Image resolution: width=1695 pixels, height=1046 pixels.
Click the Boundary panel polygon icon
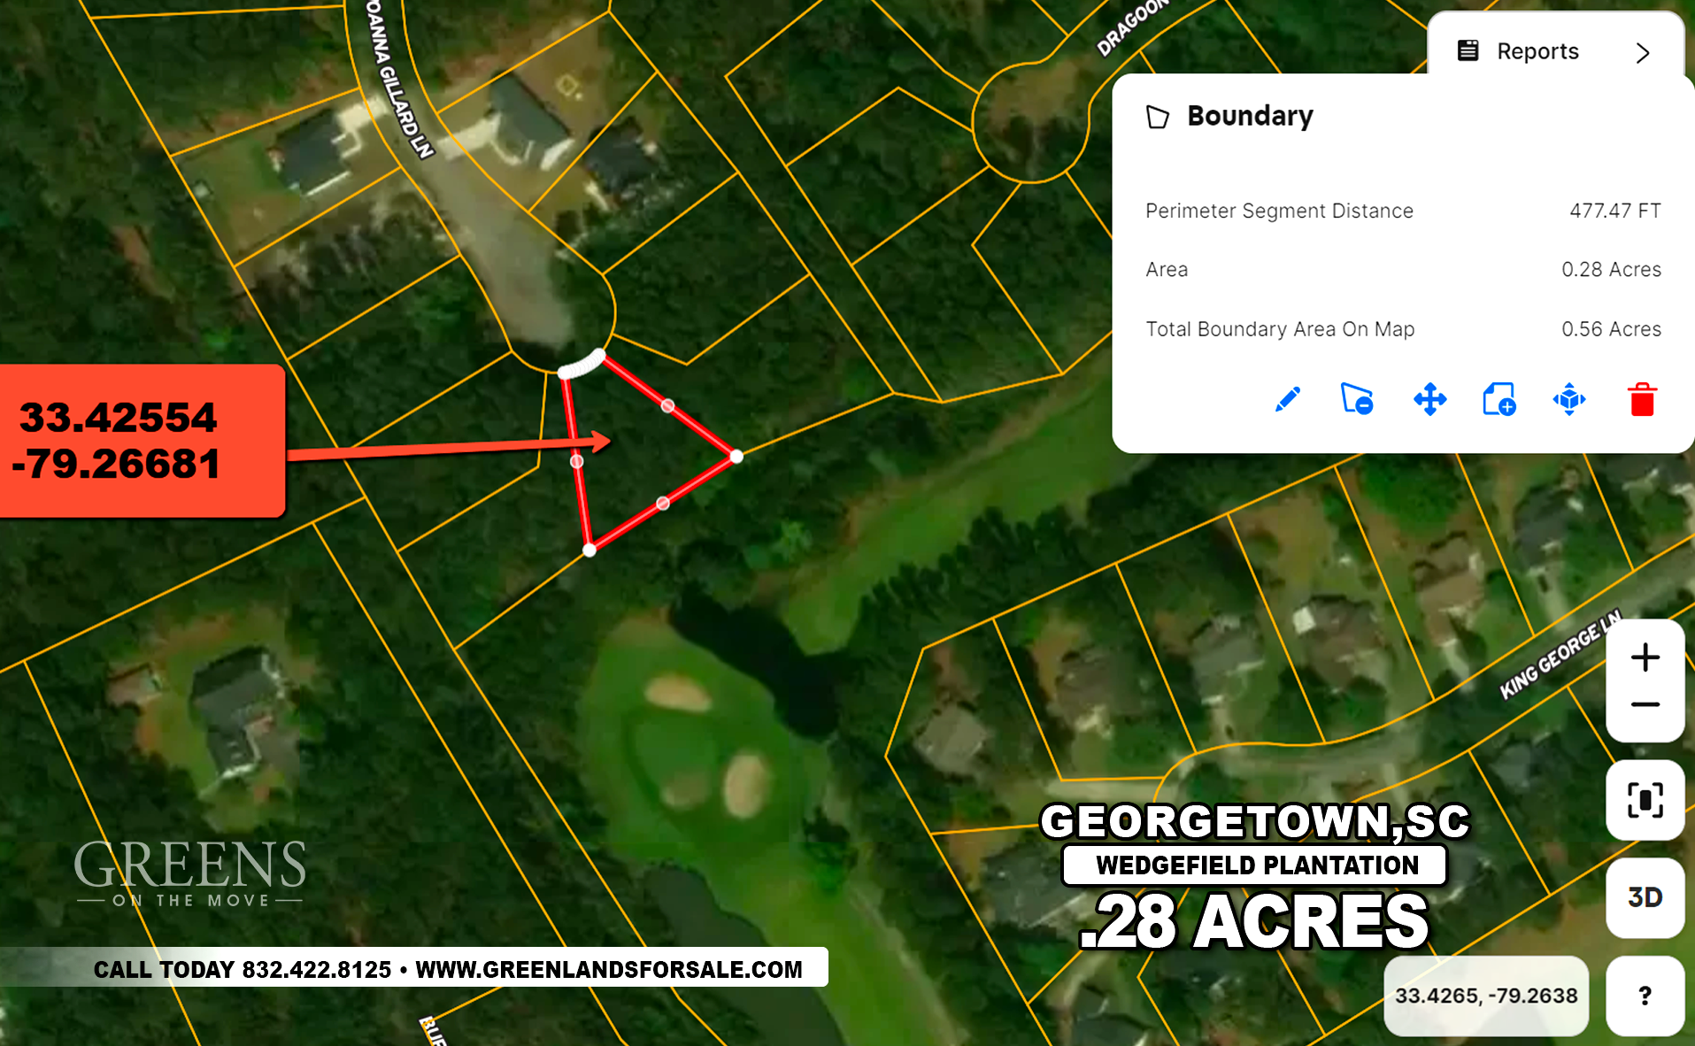[x=1158, y=117]
